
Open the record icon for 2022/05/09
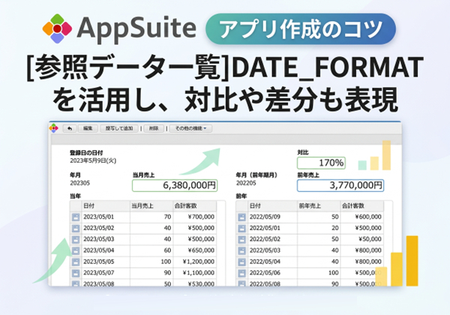point(242,217)
